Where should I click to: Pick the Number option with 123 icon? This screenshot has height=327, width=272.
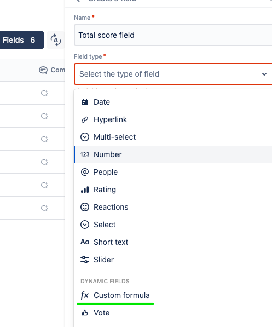pyautogui.click(x=173, y=154)
